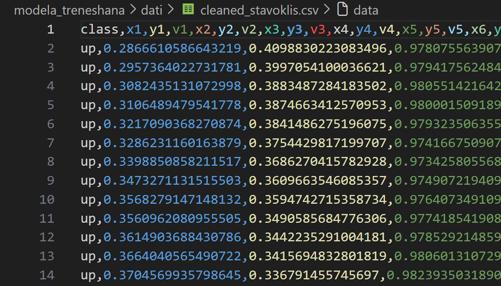This screenshot has height=286, width=501.
Task: Click the CSV file icon in breadcrumb
Action: (188, 10)
